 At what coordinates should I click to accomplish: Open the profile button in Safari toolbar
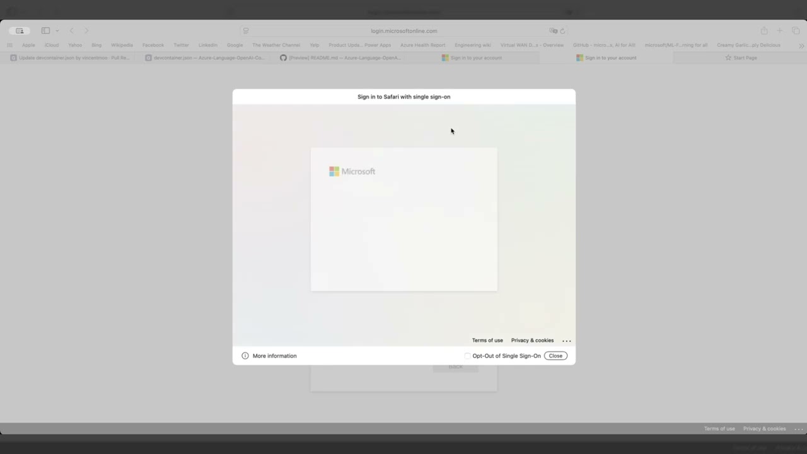20,30
